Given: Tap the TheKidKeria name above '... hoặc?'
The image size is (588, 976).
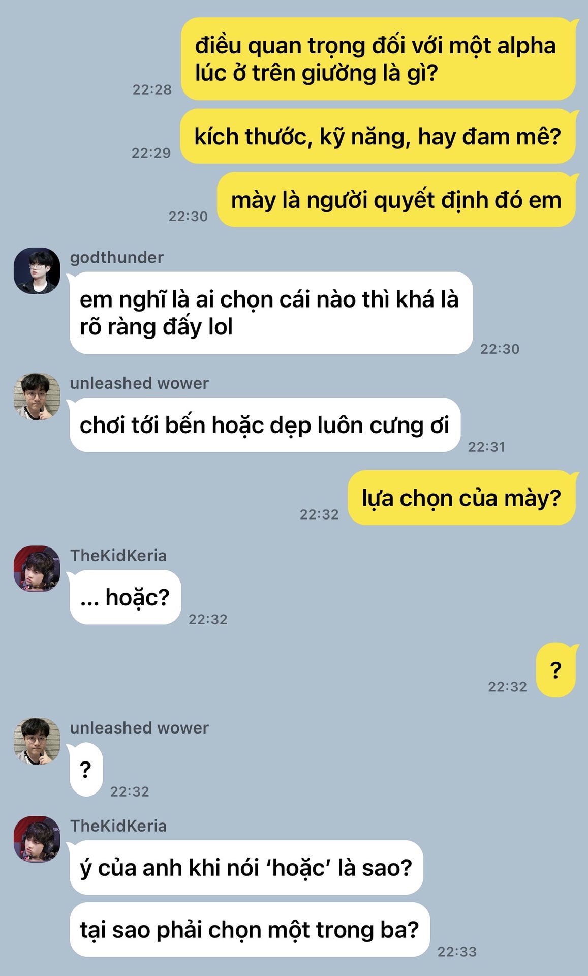Looking at the screenshot, I should [118, 556].
